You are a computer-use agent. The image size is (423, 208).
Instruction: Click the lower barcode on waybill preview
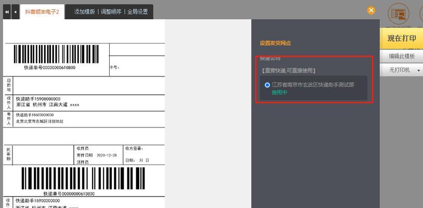click(x=83, y=178)
